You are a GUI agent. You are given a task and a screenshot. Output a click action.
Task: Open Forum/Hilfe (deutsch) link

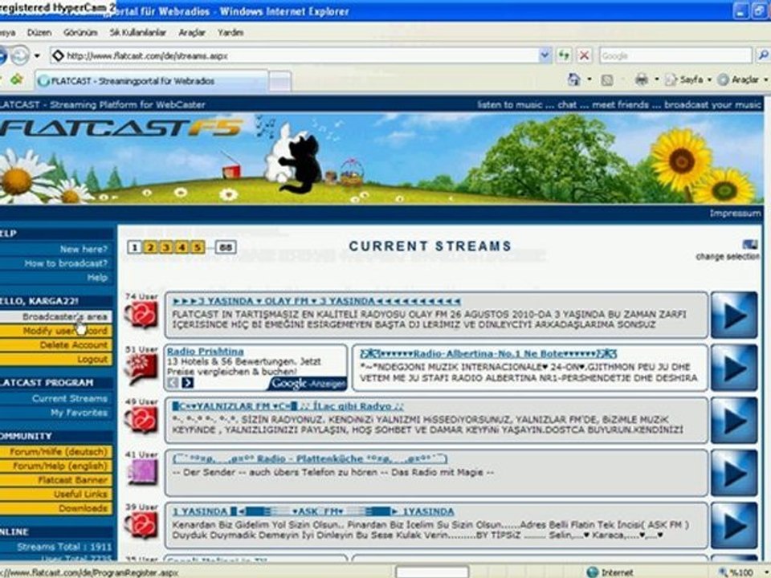coord(56,452)
